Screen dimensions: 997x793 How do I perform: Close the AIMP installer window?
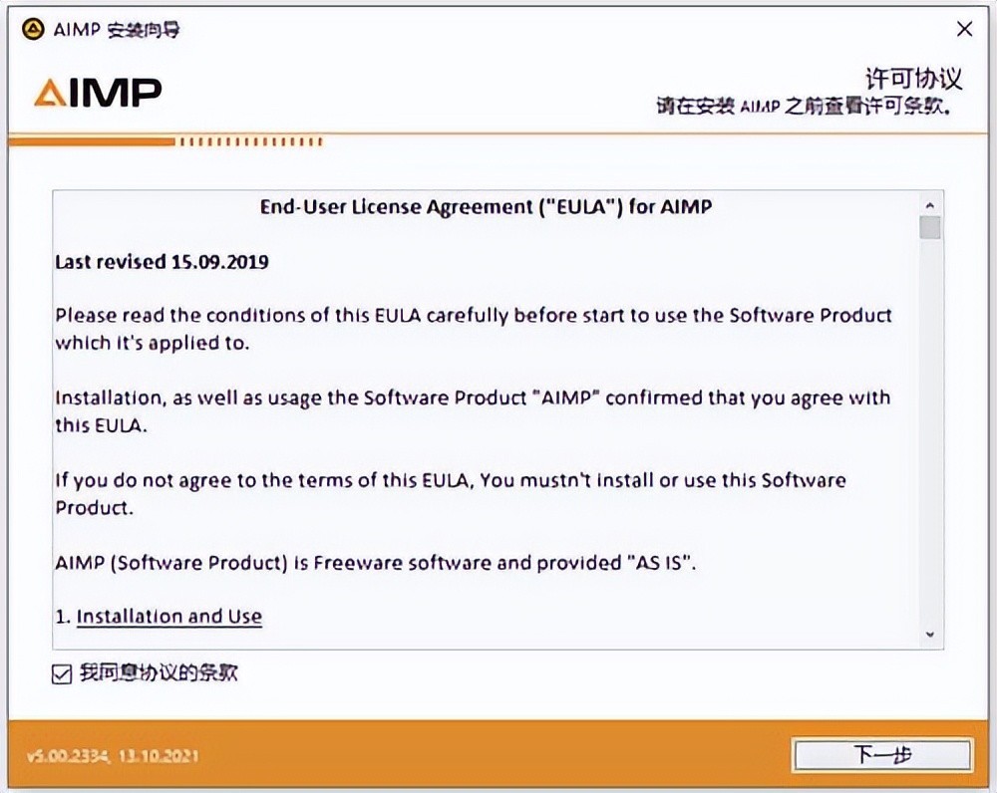pyautogui.click(x=964, y=30)
